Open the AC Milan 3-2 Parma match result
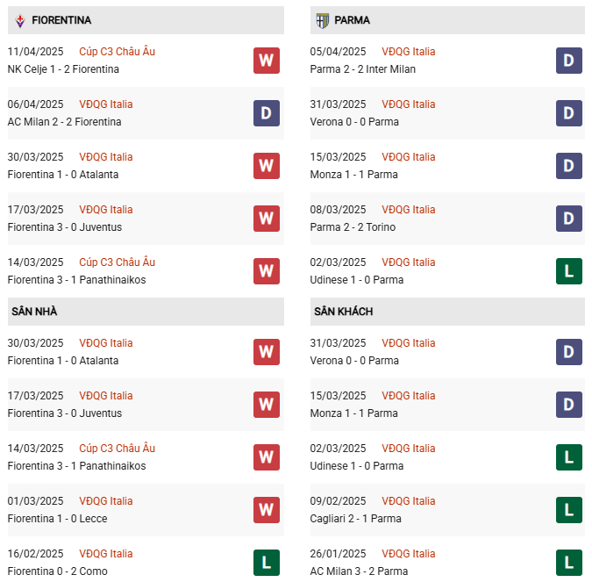 tap(359, 571)
